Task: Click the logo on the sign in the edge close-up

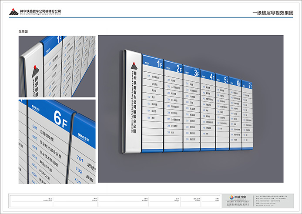Action: coord(35,71)
